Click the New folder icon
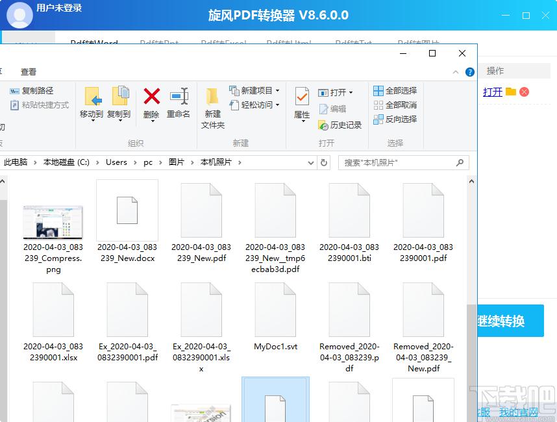The image size is (557, 422). pos(212,97)
